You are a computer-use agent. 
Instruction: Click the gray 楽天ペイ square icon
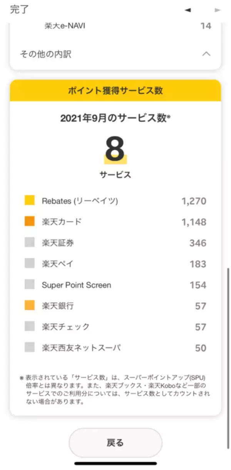tap(30, 264)
